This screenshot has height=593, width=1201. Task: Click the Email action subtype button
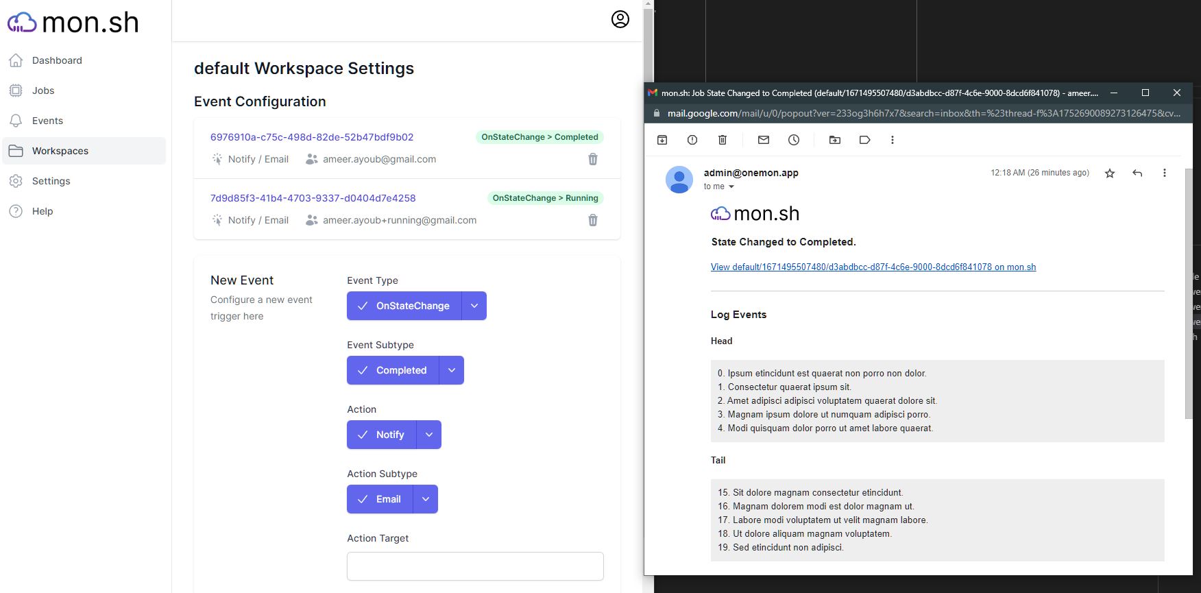click(x=380, y=499)
